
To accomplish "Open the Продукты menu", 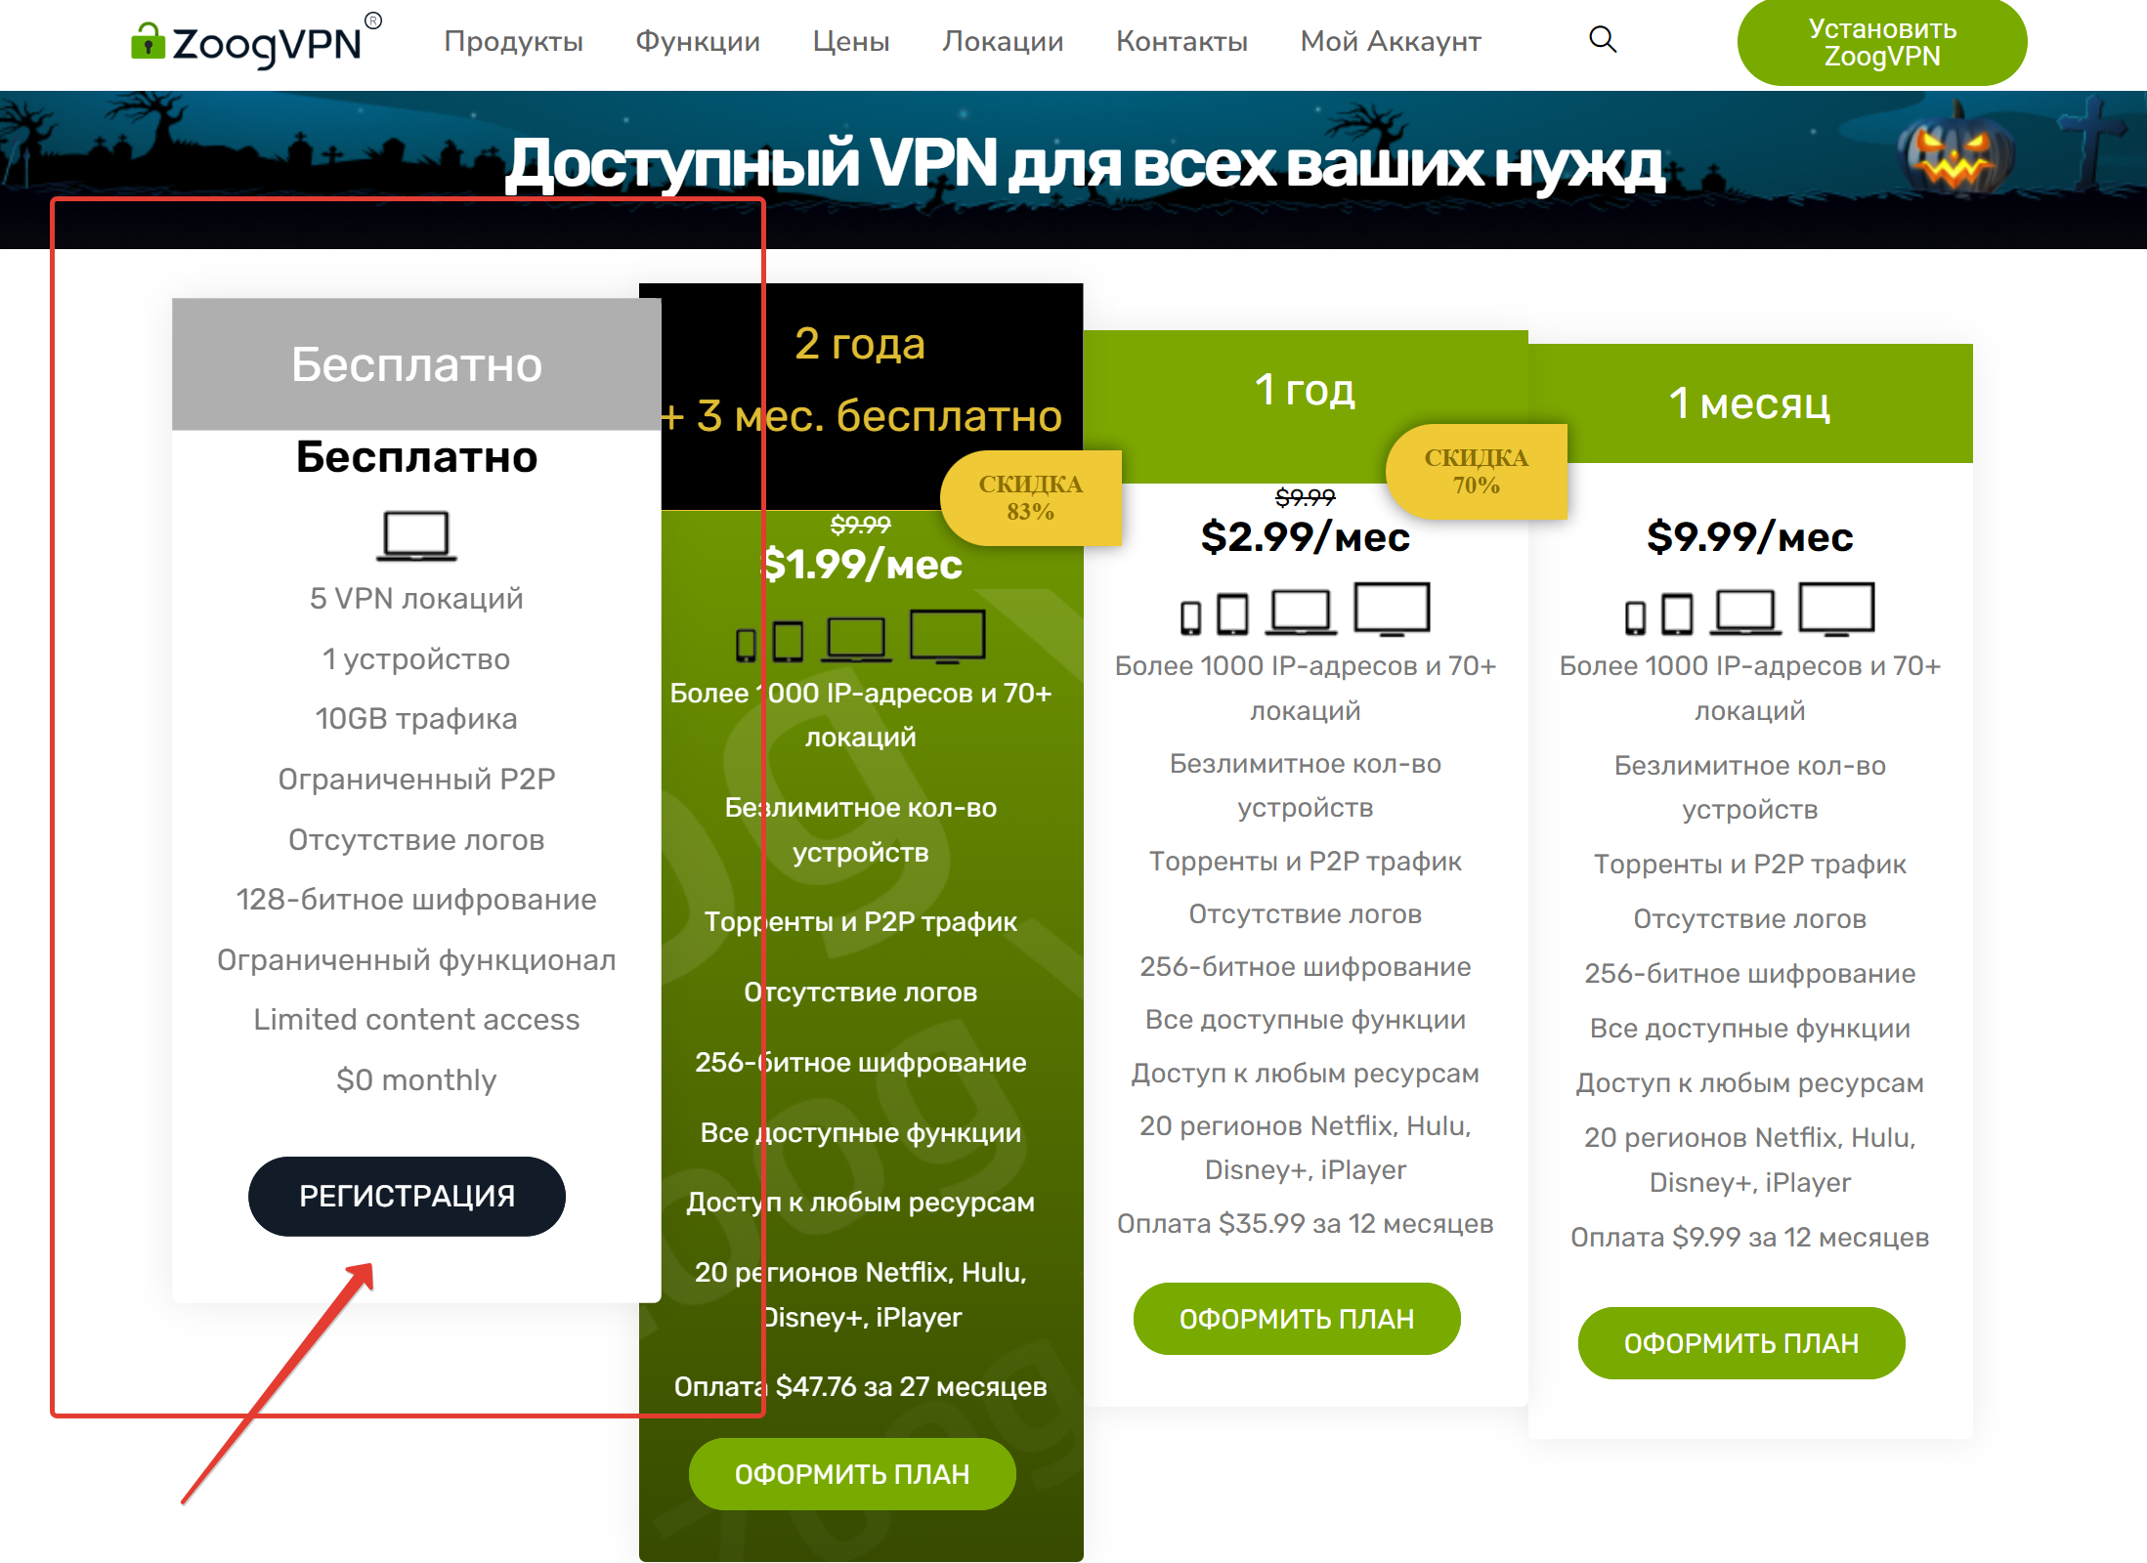I will pos(513,41).
